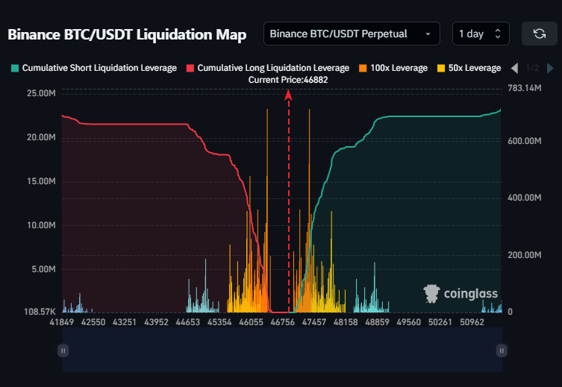Go to next legend page arrow
Screen dimensions: 562x387
tap(551, 68)
